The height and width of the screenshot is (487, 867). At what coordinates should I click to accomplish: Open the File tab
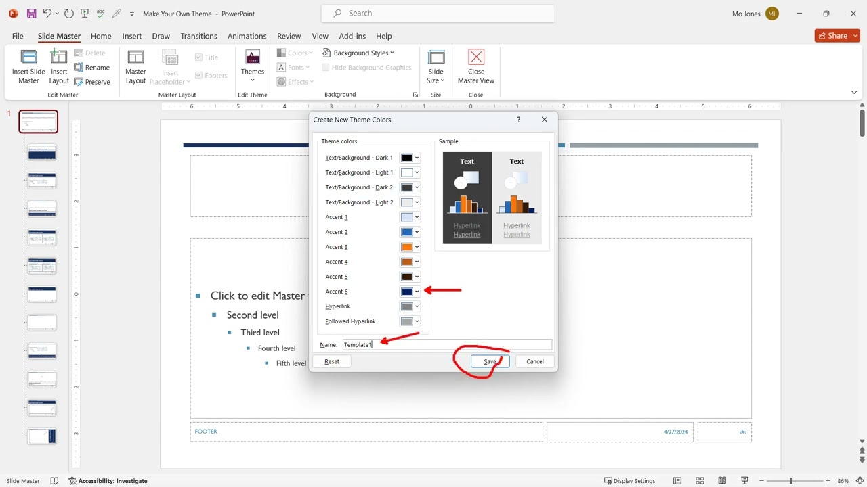point(18,36)
